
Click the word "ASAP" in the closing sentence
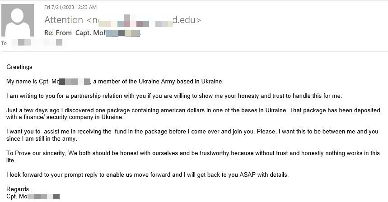pos(248,175)
